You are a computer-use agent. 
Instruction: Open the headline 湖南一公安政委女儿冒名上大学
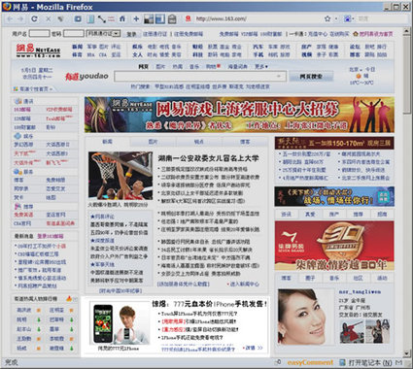click(208, 158)
